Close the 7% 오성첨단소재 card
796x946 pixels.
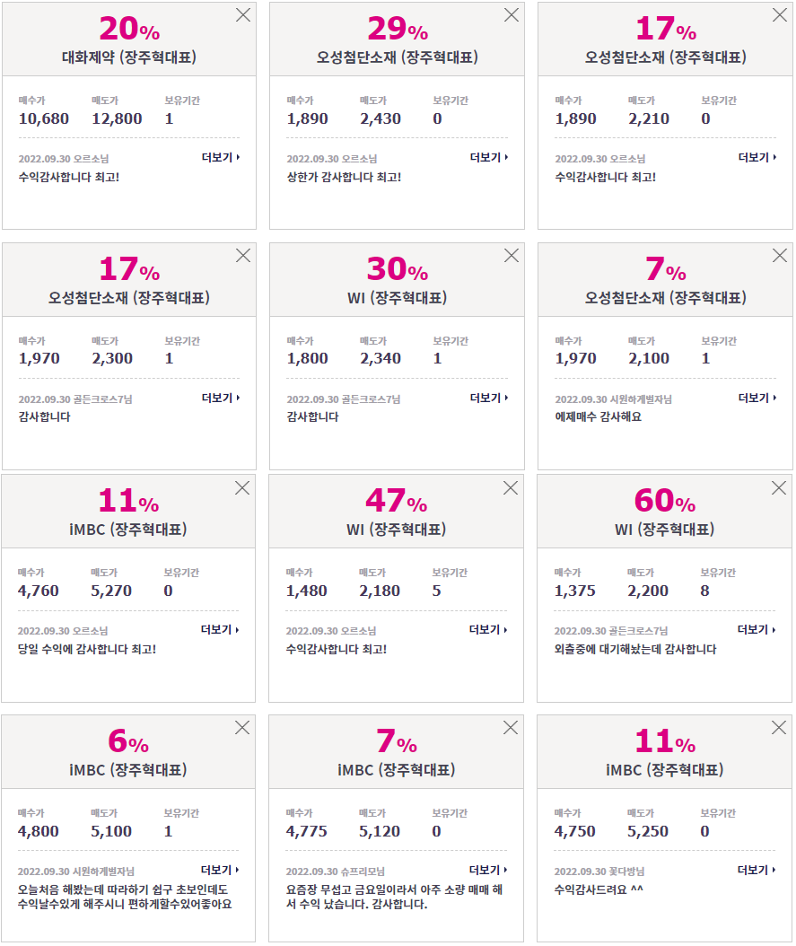click(780, 256)
